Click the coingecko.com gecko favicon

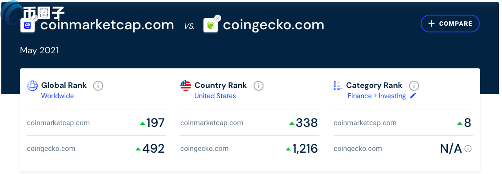210,25
